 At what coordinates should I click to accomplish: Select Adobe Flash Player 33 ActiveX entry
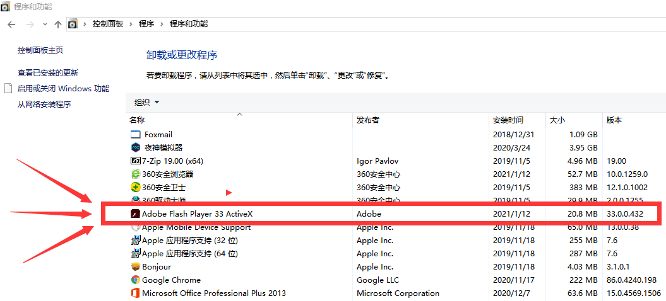(198, 214)
